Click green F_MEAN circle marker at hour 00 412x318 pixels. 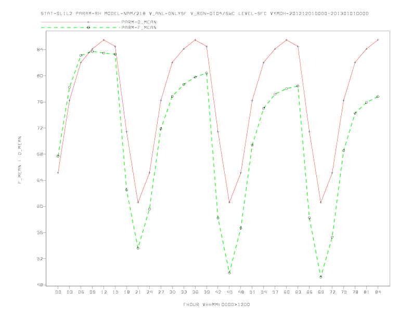[x=58, y=156]
